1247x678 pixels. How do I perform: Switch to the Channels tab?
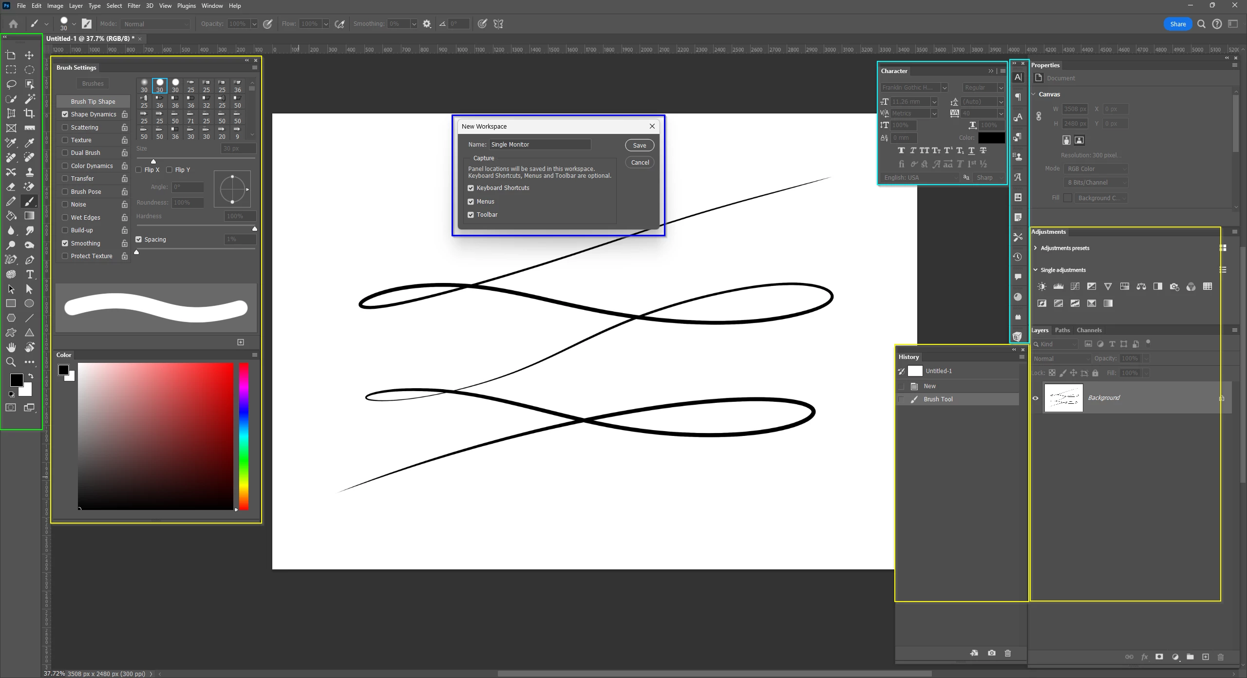pyautogui.click(x=1089, y=330)
